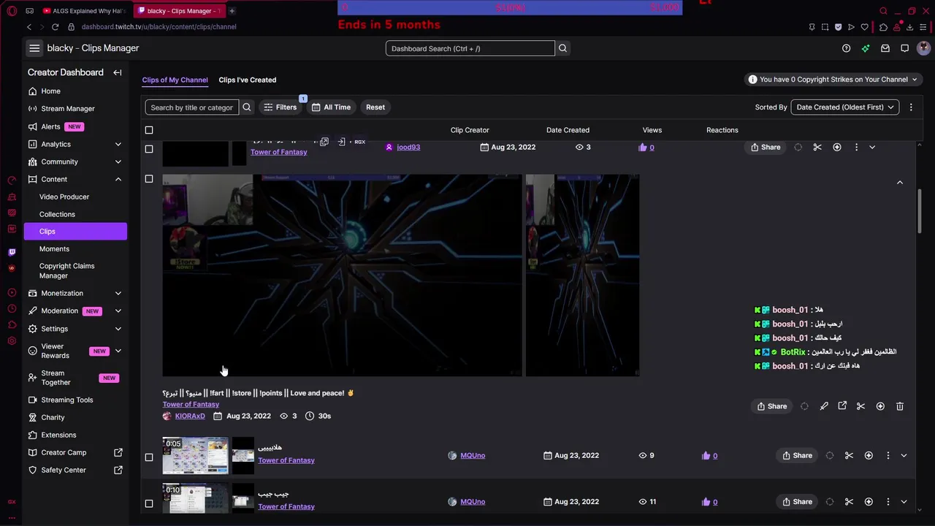935x526 pixels.
Task: Open the browser downloads icon
Action: tap(909, 27)
